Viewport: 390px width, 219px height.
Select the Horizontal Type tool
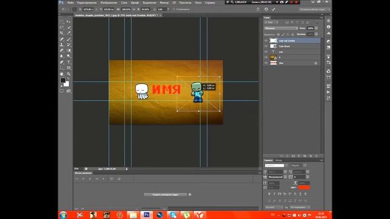click(x=69, y=62)
